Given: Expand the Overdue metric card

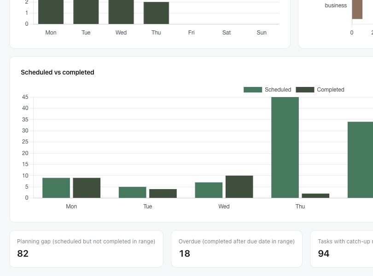Looking at the screenshot, I should point(237,248).
